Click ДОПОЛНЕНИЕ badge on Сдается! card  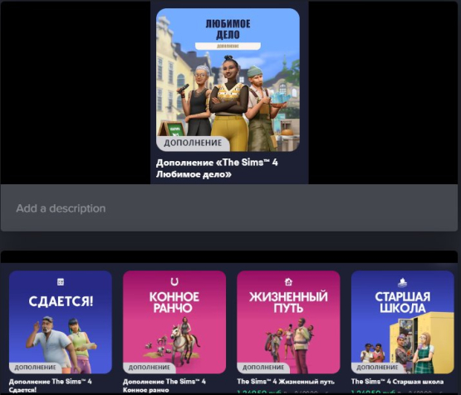click(35, 368)
